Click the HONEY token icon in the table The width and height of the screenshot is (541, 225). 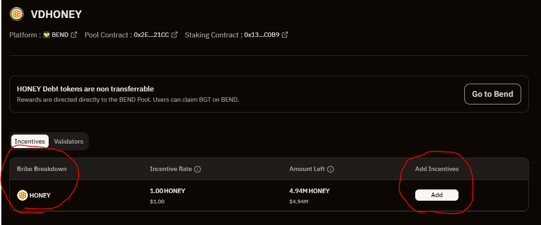tap(23, 195)
